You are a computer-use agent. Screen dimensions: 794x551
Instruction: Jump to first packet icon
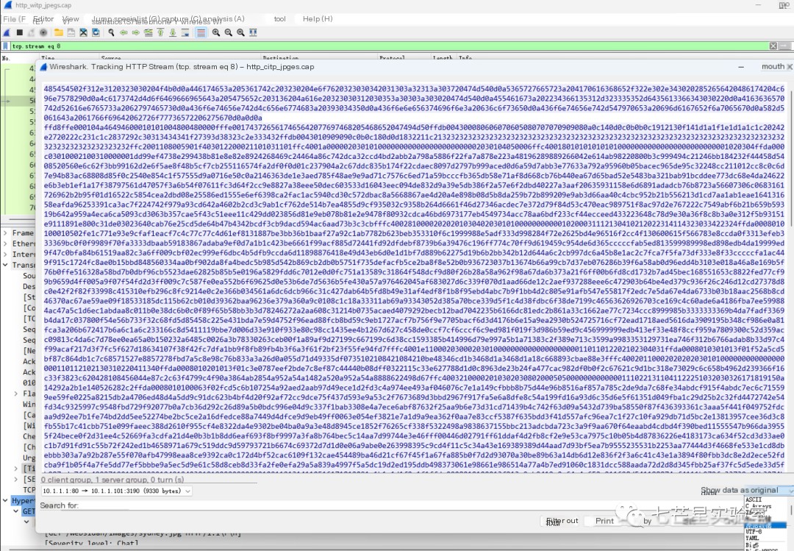(160, 32)
